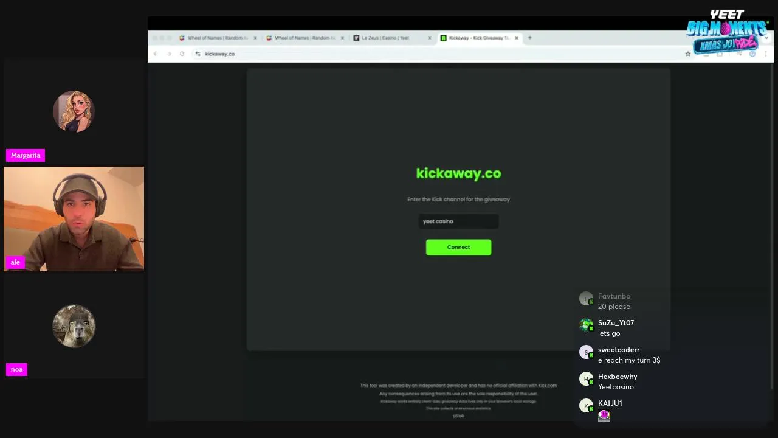Click KAIJU1 chat avatar
Image resolution: width=778 pixels, height=438 pixels.
[587, 406]
